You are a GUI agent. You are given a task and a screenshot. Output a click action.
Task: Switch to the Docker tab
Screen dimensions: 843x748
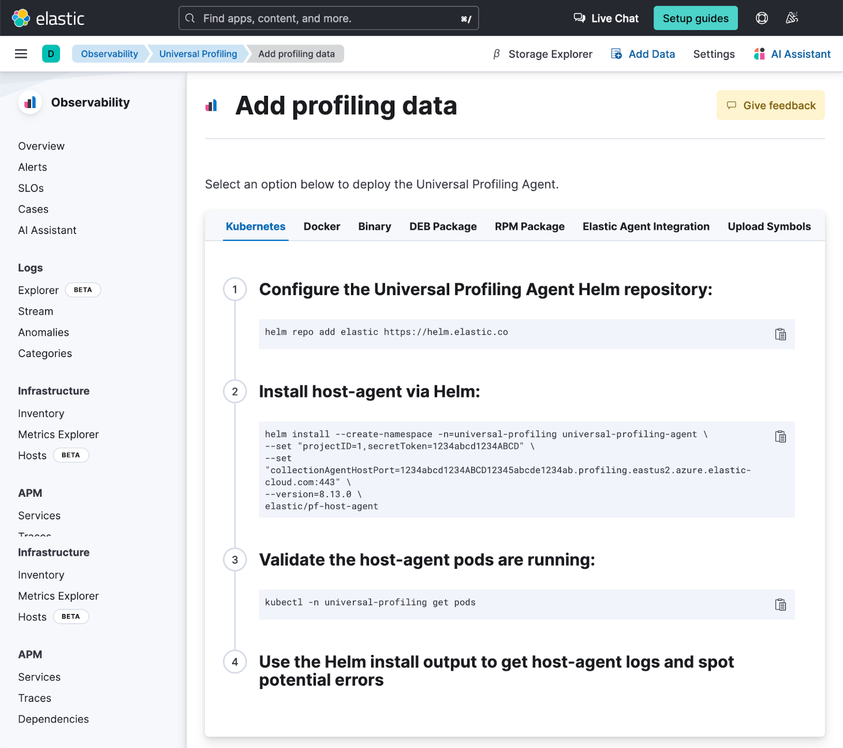322,226
